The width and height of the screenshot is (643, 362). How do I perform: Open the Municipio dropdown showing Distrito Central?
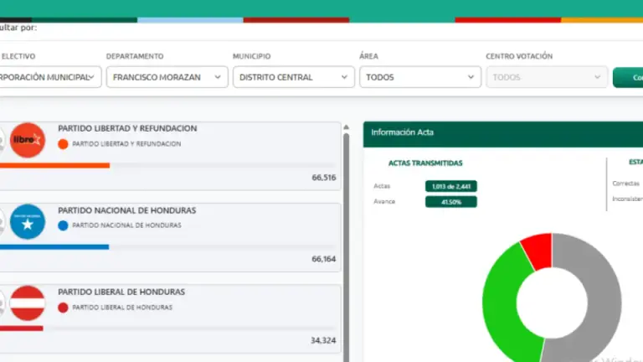pos(294,77)
